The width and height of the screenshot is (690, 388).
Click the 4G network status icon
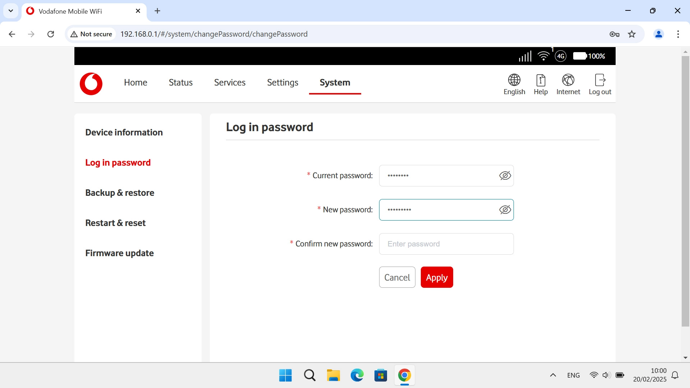coord(560,56)
